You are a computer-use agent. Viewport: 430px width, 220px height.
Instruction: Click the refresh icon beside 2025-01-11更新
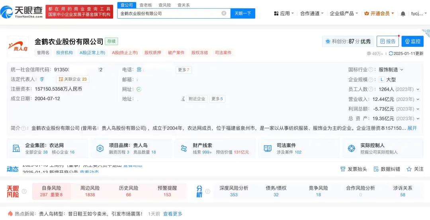391,54
